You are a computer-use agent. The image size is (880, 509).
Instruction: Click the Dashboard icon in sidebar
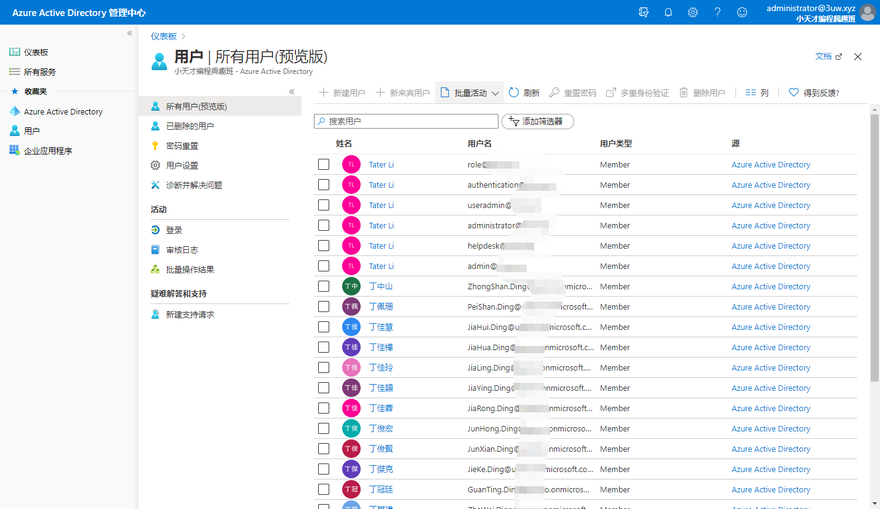tap(15, 52)
